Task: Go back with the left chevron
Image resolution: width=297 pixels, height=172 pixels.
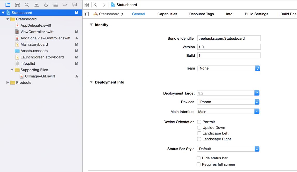Action: [96, 5]
